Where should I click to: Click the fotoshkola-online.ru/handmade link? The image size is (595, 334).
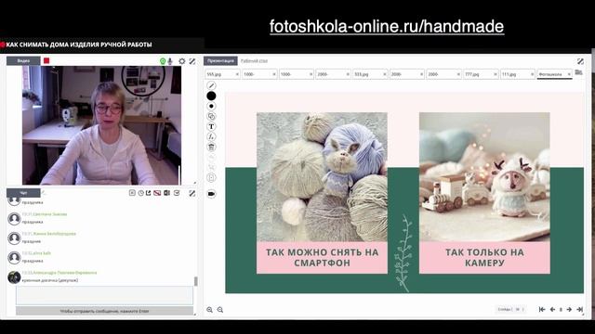tap(387, 26)
